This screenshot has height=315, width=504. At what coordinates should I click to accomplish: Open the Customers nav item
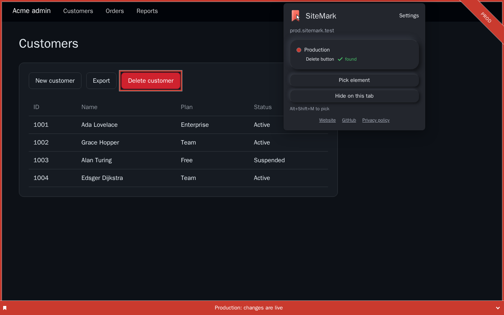coord(78,11)
